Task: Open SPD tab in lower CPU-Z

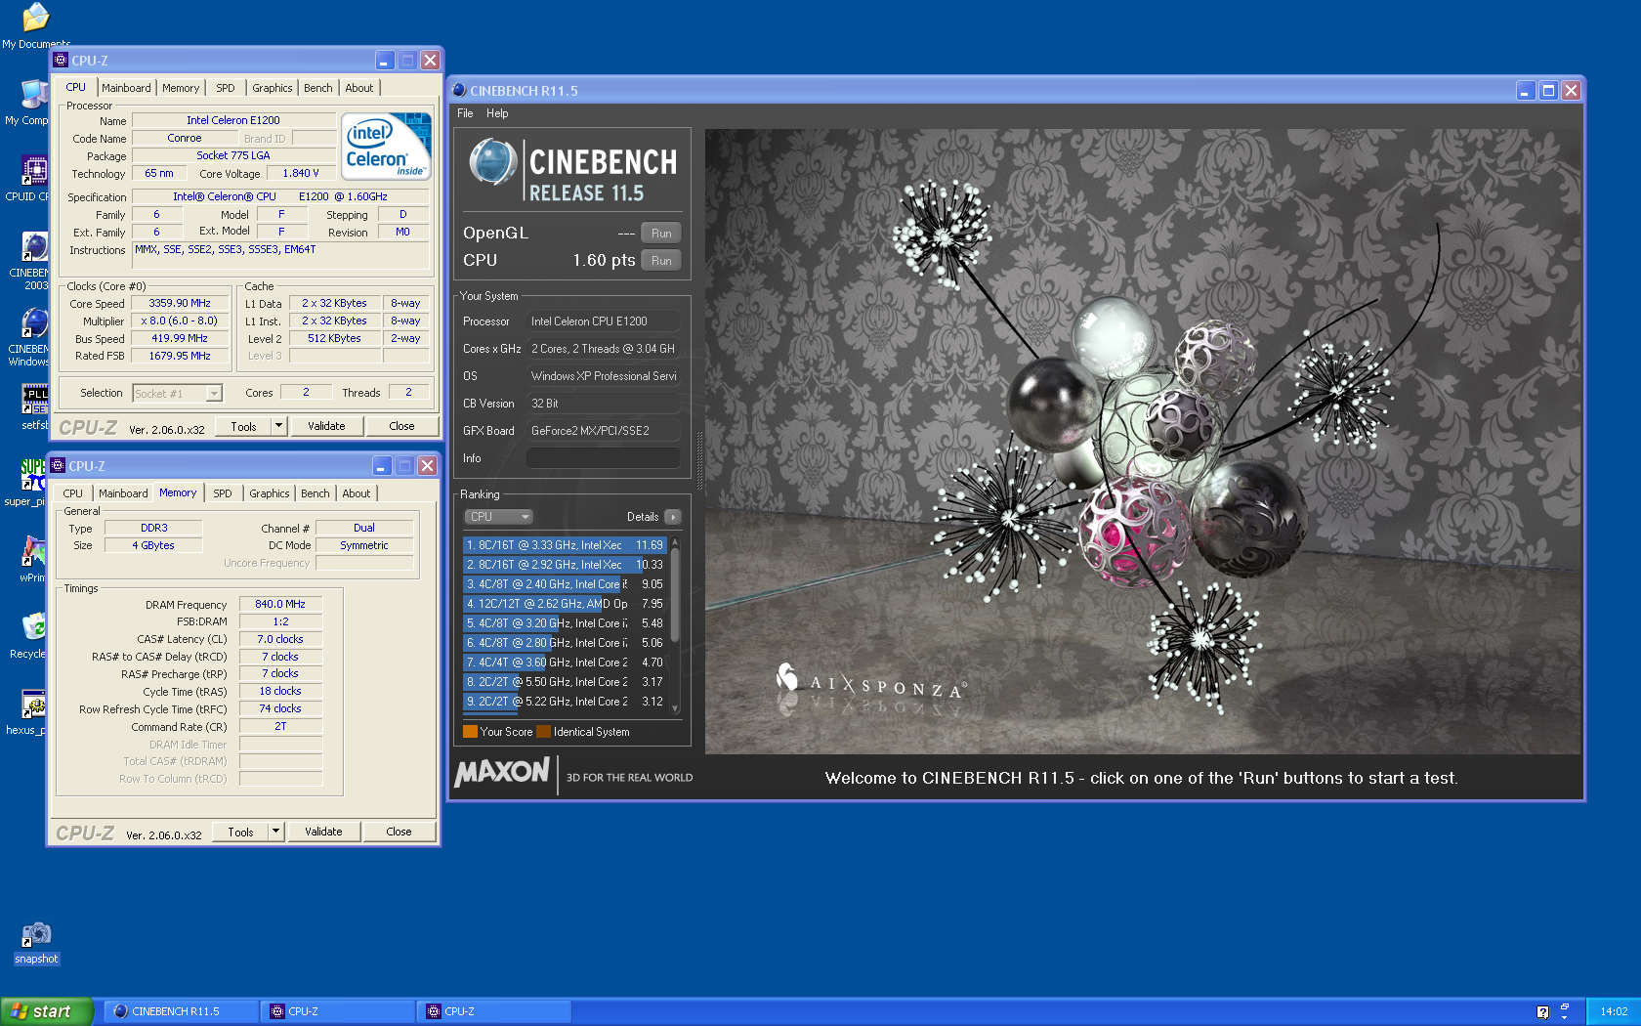Action: click(x=223, y=493)
